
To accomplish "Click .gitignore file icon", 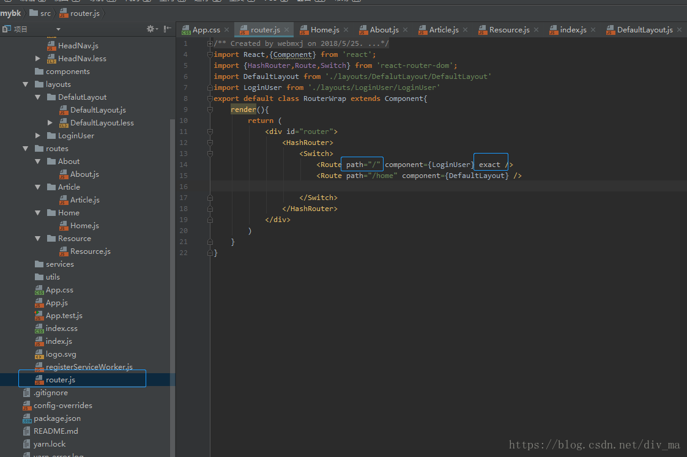I will (x=27, y=393).
